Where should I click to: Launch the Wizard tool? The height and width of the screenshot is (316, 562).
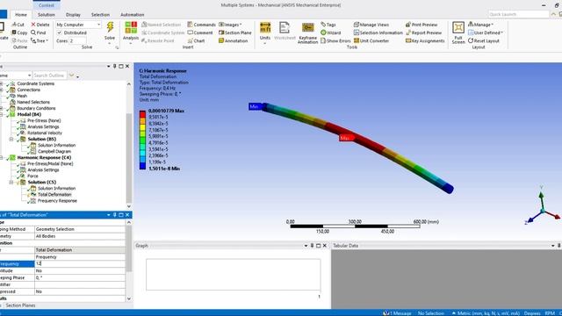(x=331, y=32)
